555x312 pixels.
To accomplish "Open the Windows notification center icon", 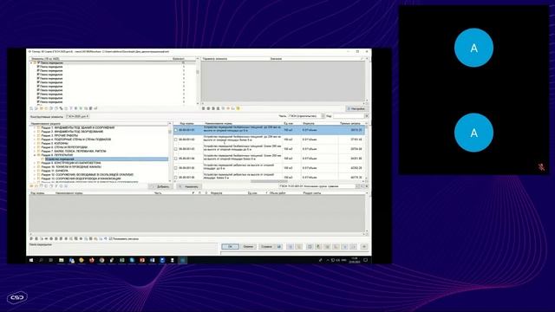I will [365, 260].
